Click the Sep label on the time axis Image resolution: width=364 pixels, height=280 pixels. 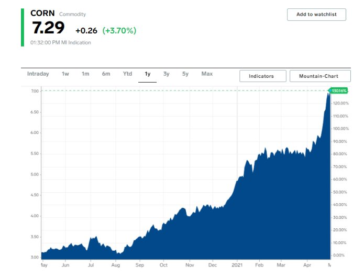coord(139,265)
